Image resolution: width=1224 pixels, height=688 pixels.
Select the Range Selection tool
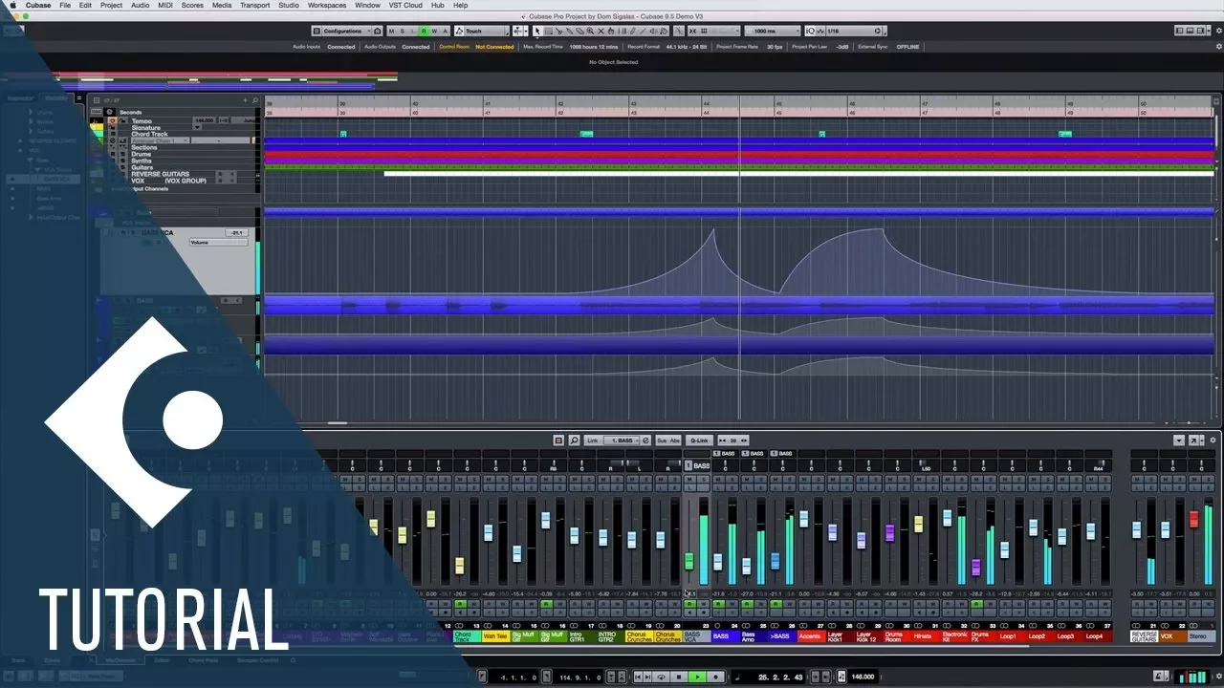pos(548,31)
